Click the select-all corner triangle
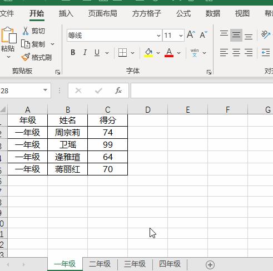273x271 pixels. (3, 109)
